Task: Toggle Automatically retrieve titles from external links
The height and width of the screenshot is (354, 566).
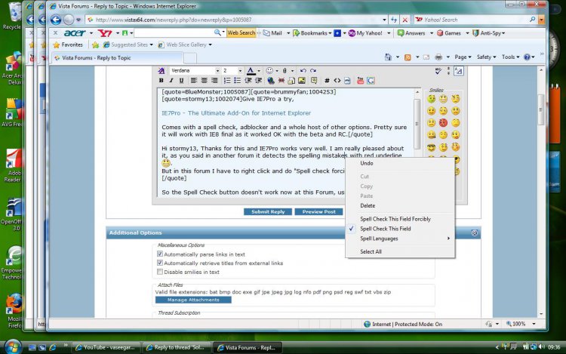Action: pyautogui.click(x=160, y=263)
